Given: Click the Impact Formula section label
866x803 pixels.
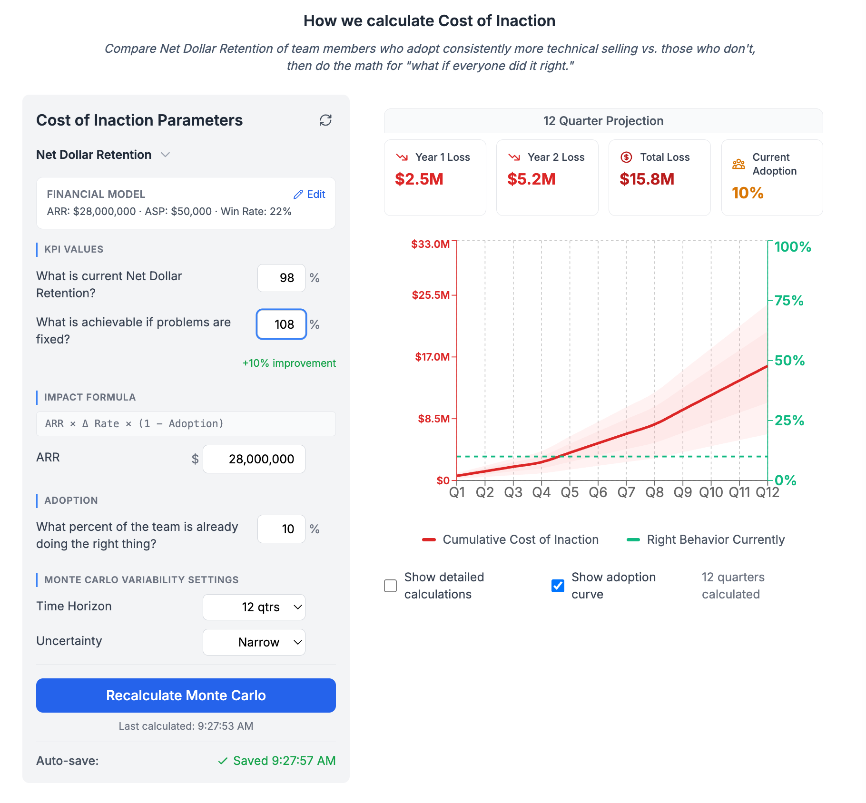Looking at the screenshot, I should [x=89, y=397].
